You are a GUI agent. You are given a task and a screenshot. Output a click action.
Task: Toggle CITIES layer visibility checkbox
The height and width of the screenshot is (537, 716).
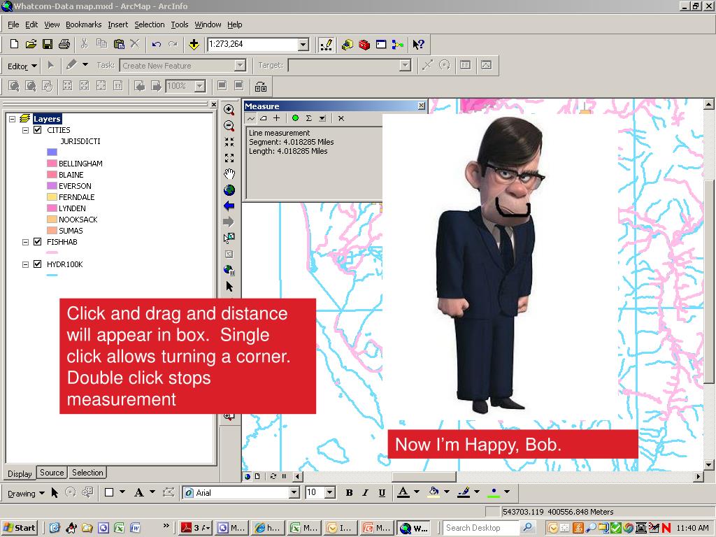tap(38, 130)
